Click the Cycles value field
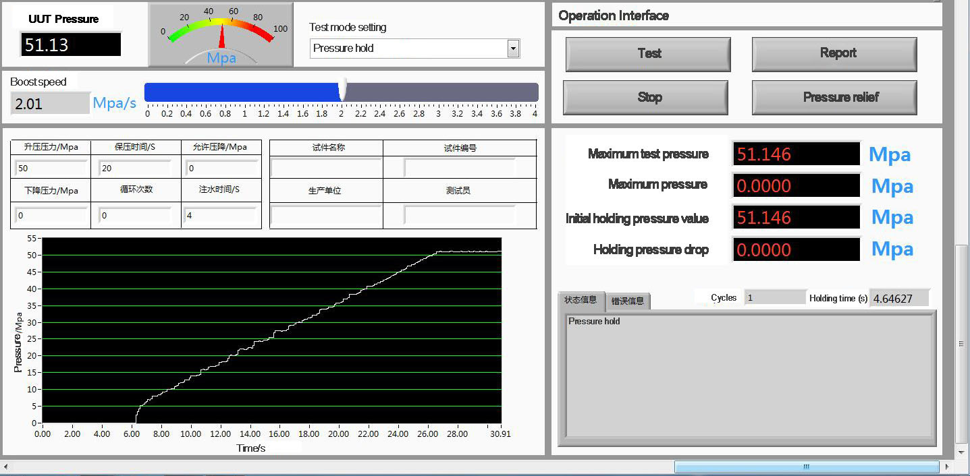This screenshot has height=476, width=970. pyautogui.click(x=775, y=297)
